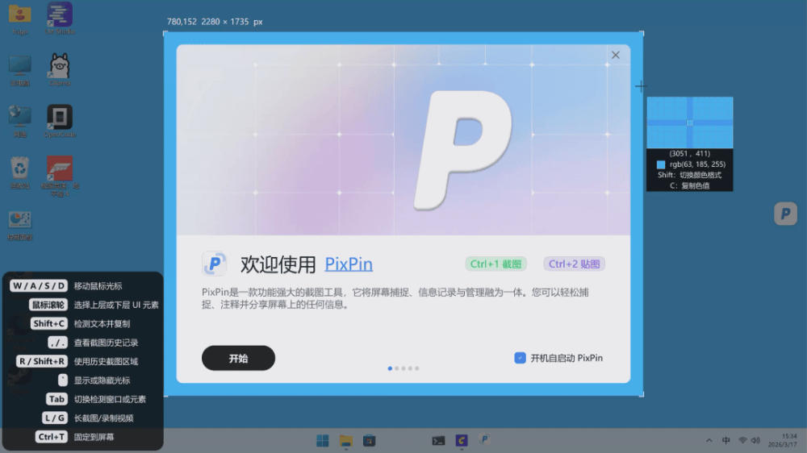Click the Ctrl+T 固定到屏幕 hint
Viewport: 807px width, 453px height.
(75, 437)
